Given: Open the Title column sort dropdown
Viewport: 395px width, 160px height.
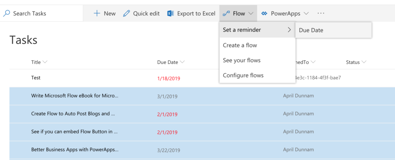Looking at the screenshot, I should (x=45, y=62).
